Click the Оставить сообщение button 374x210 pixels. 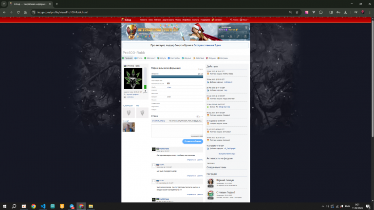(193, 141)
